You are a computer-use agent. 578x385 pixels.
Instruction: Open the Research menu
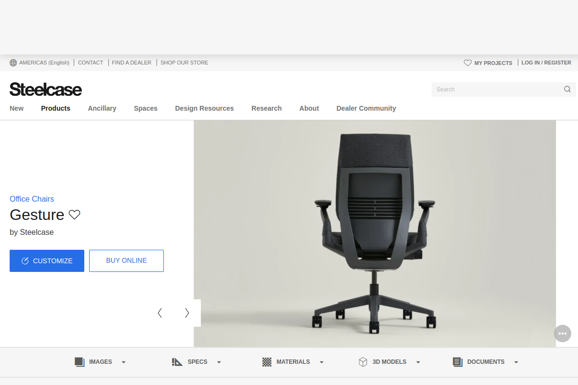tap(266, 108)
